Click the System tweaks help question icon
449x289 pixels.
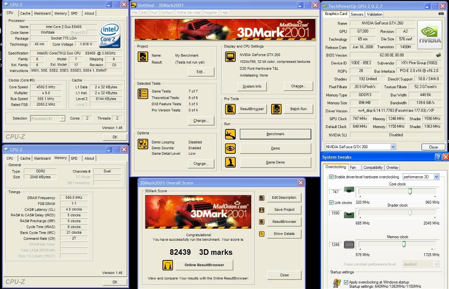pos(438,157)
